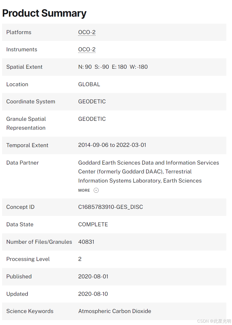Expand Data Partner with MORE
The image size is (232, 325).
coord(84,190)
